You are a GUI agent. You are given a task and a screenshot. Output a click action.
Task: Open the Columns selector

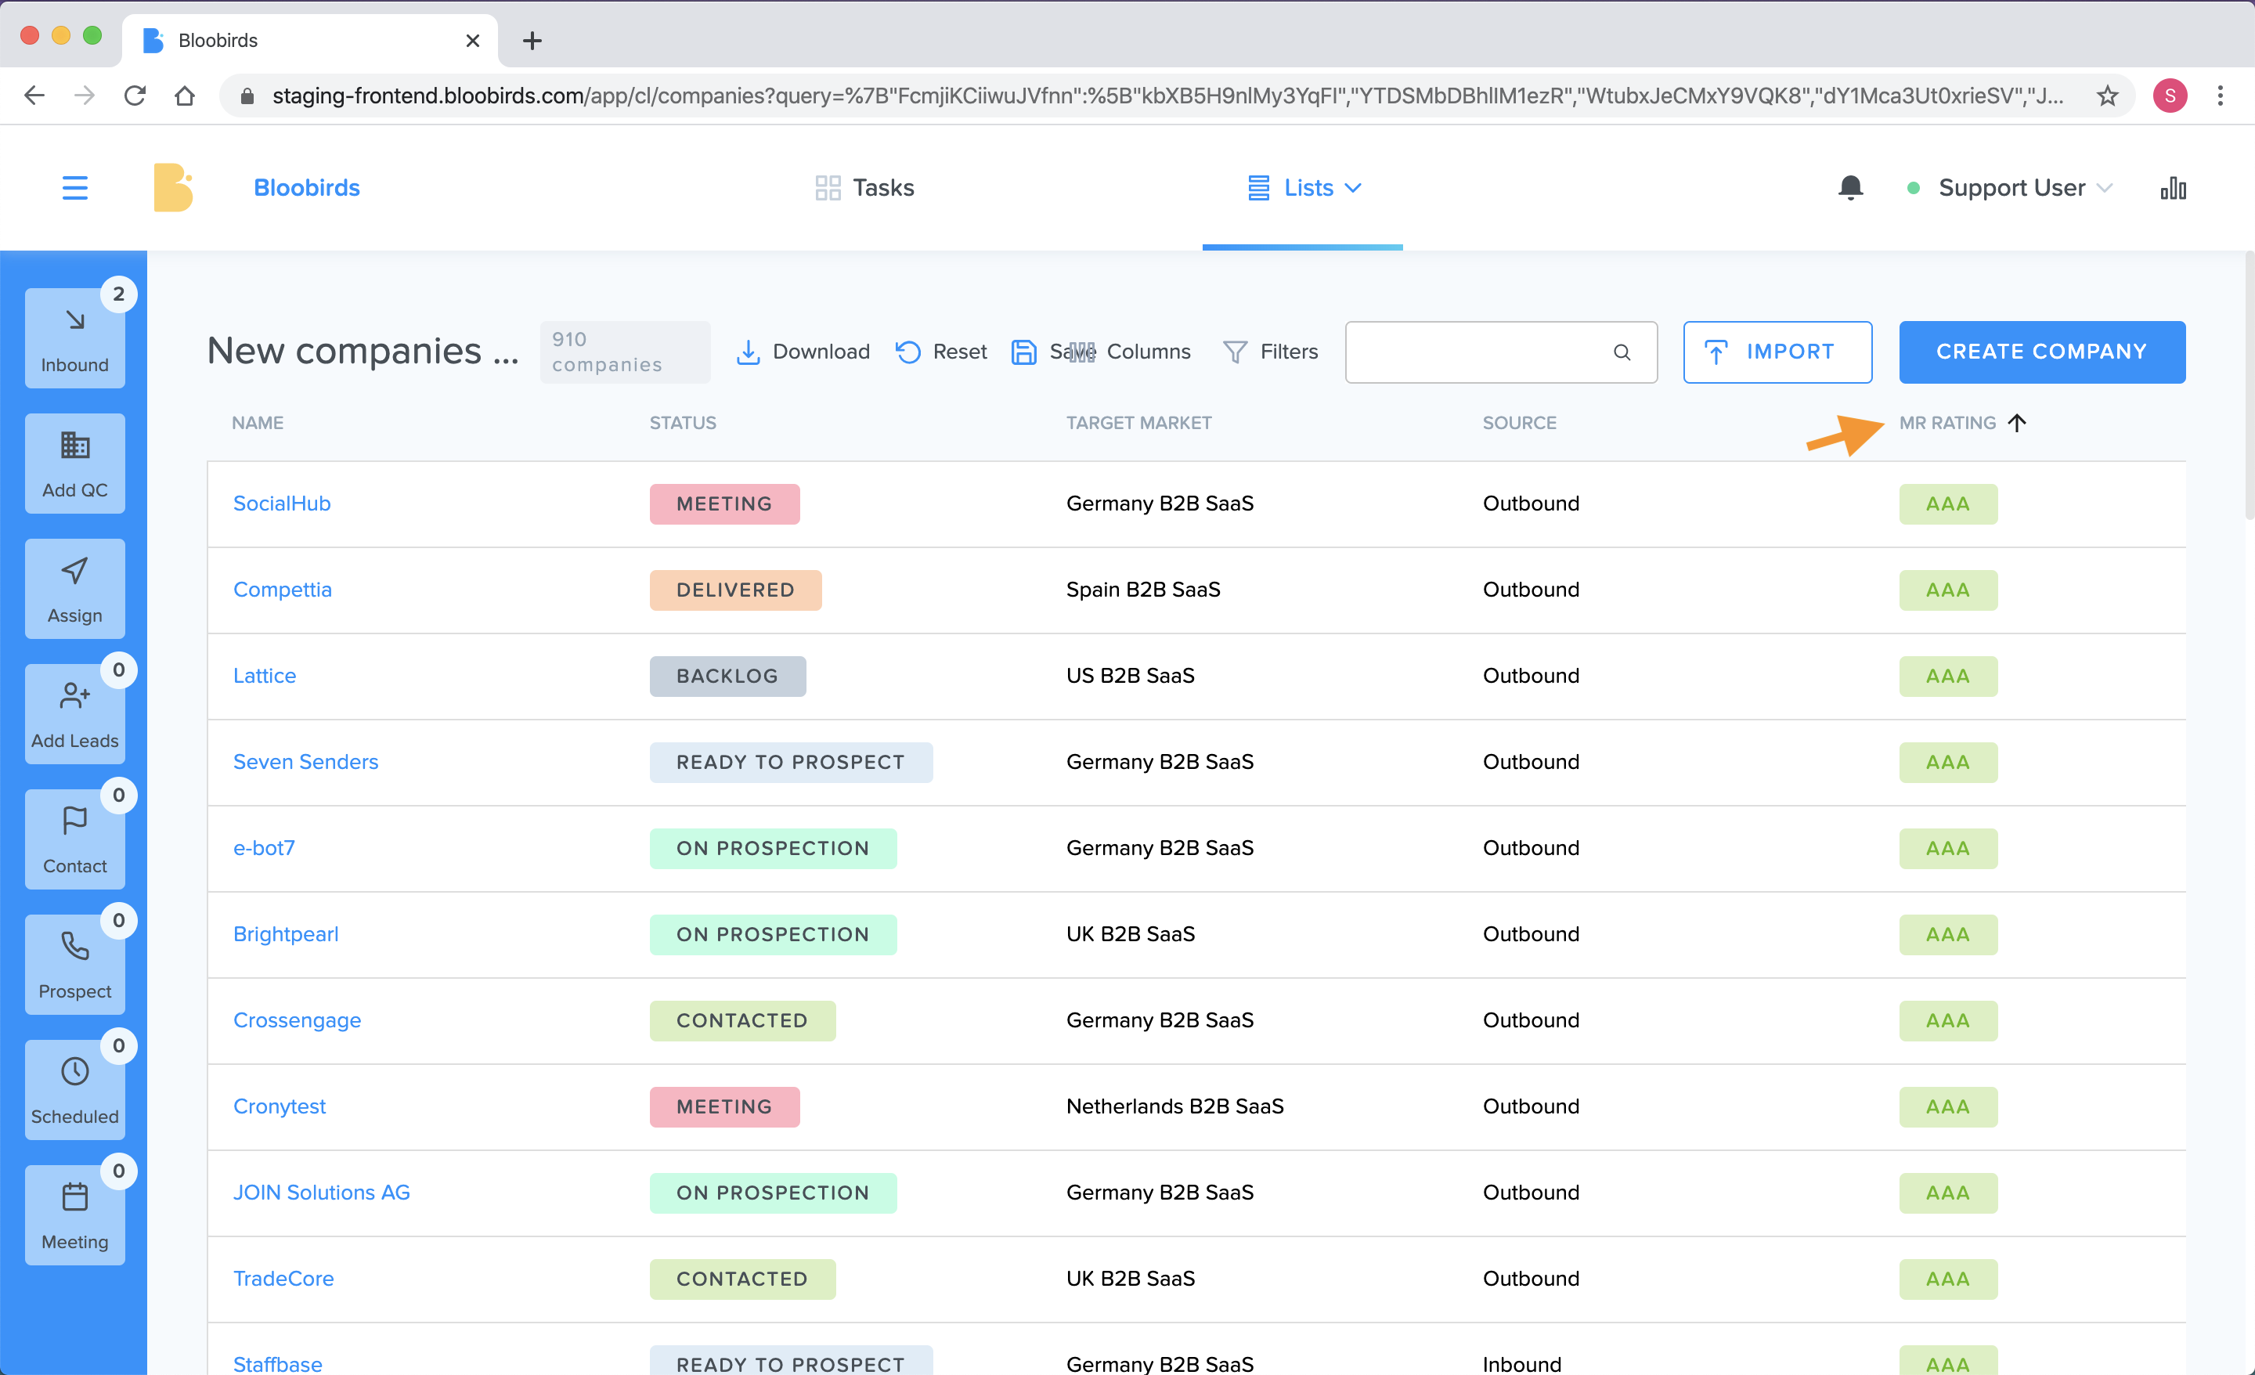pyautogui.click(x=1136, y=352)
